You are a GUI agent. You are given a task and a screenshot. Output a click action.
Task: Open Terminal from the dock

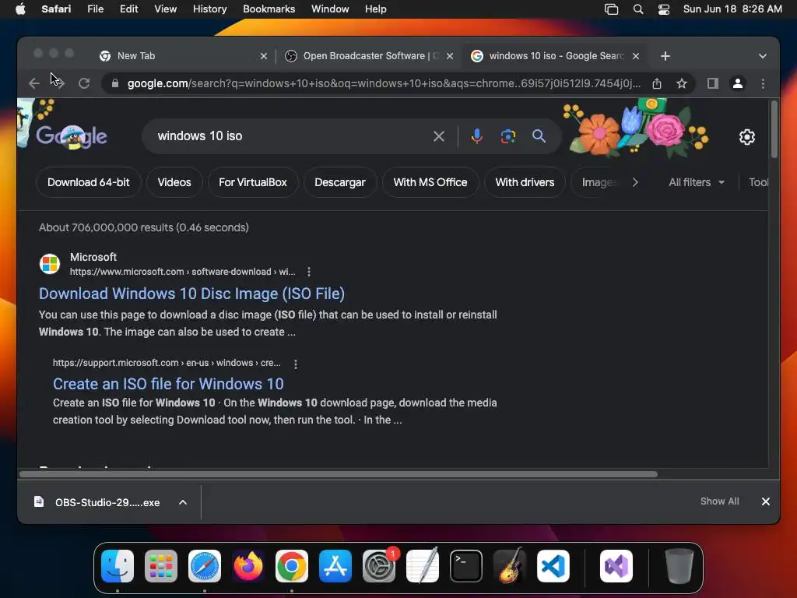pyautogui.click(x=466, y=566)
